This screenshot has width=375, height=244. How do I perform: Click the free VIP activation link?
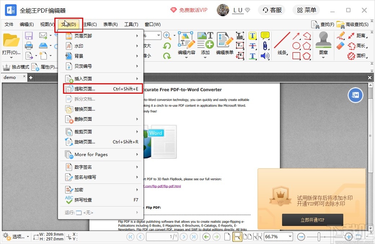pos(189,10)
